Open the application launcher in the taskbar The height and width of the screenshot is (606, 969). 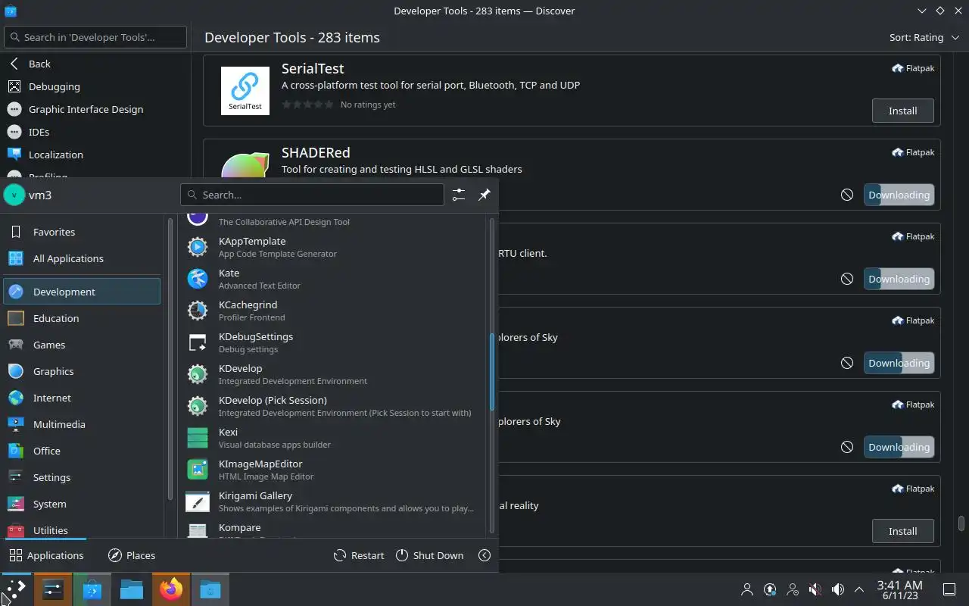[x=14, y=589]
